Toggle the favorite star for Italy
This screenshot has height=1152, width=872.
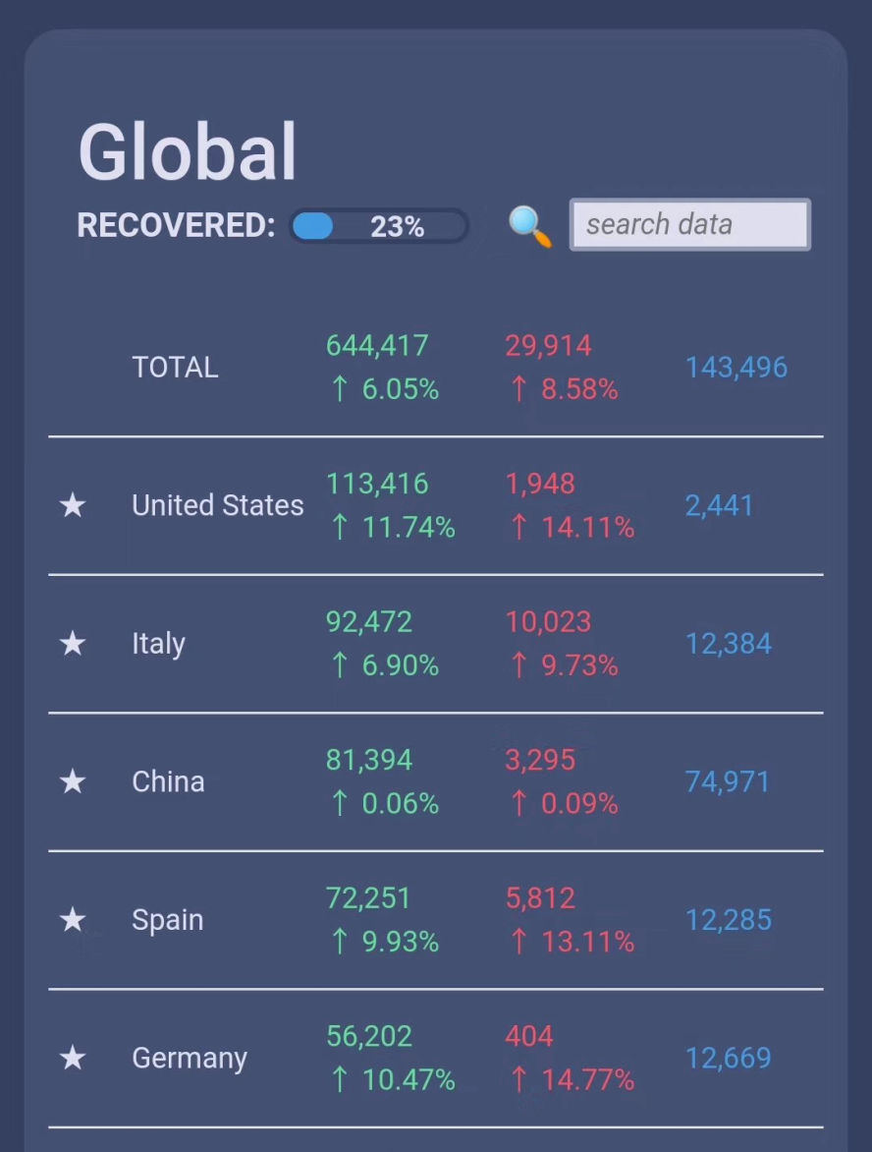73,644
